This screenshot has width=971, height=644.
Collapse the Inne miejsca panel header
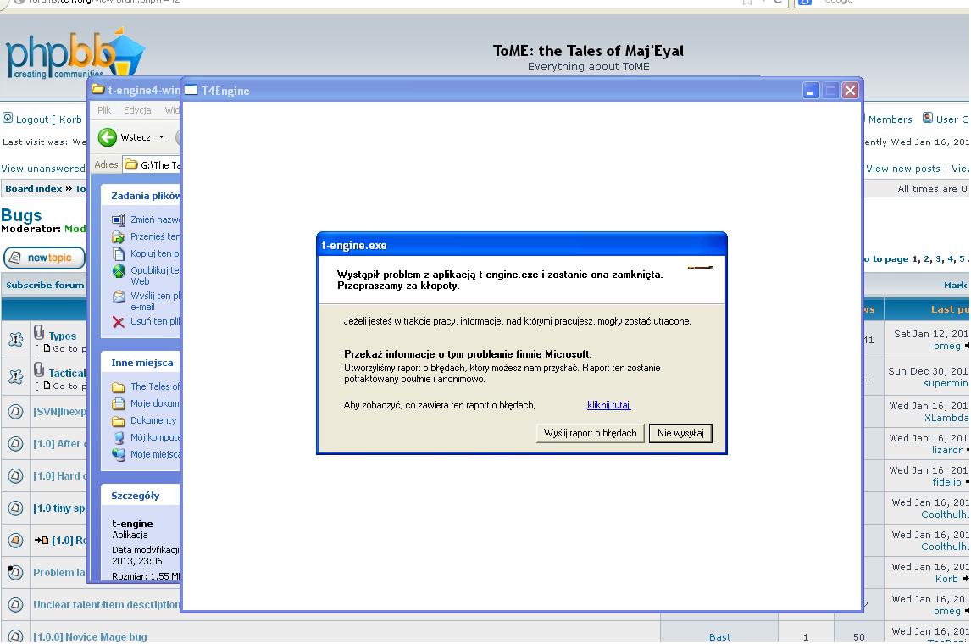pyautogui.click(x=141, y=363)
